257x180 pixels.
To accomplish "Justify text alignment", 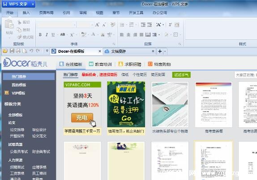I will [x=141, y=34].
